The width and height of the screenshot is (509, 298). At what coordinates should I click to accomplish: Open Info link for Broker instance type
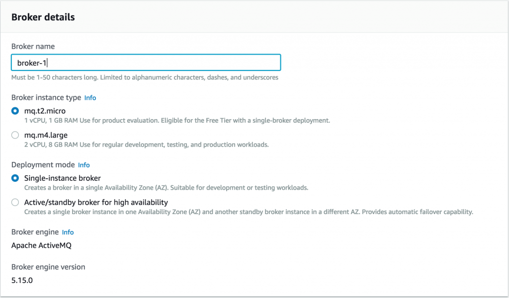coord(90,98)
